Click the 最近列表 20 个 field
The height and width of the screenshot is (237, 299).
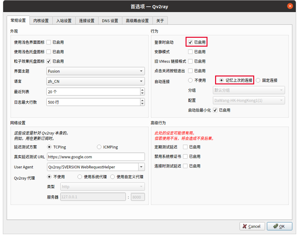(93, 92)
